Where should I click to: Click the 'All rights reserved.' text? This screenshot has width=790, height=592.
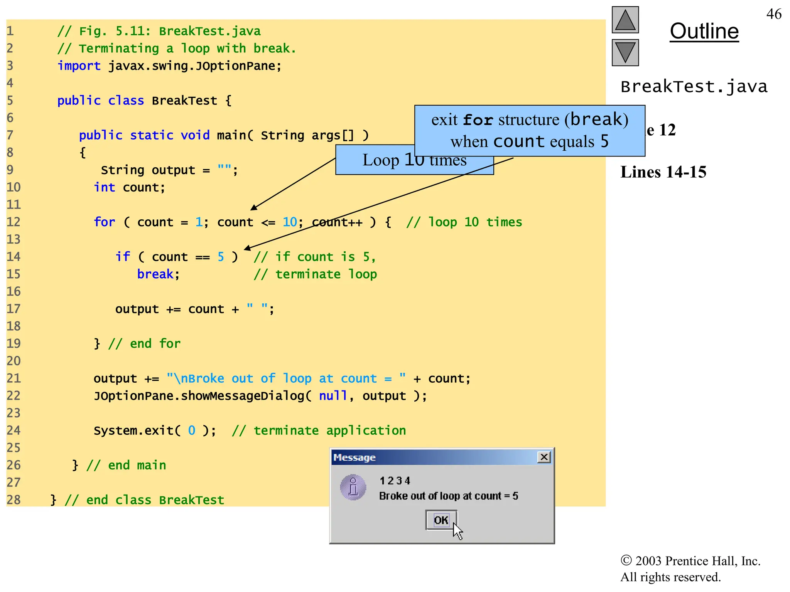click(670, 577)
